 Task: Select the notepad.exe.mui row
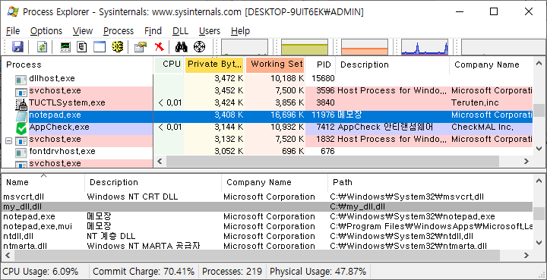point(267,226)
